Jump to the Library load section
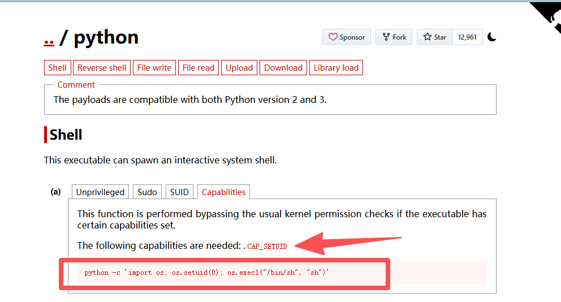Viewport: 561px width, 302px height. [x=336, y=68]
